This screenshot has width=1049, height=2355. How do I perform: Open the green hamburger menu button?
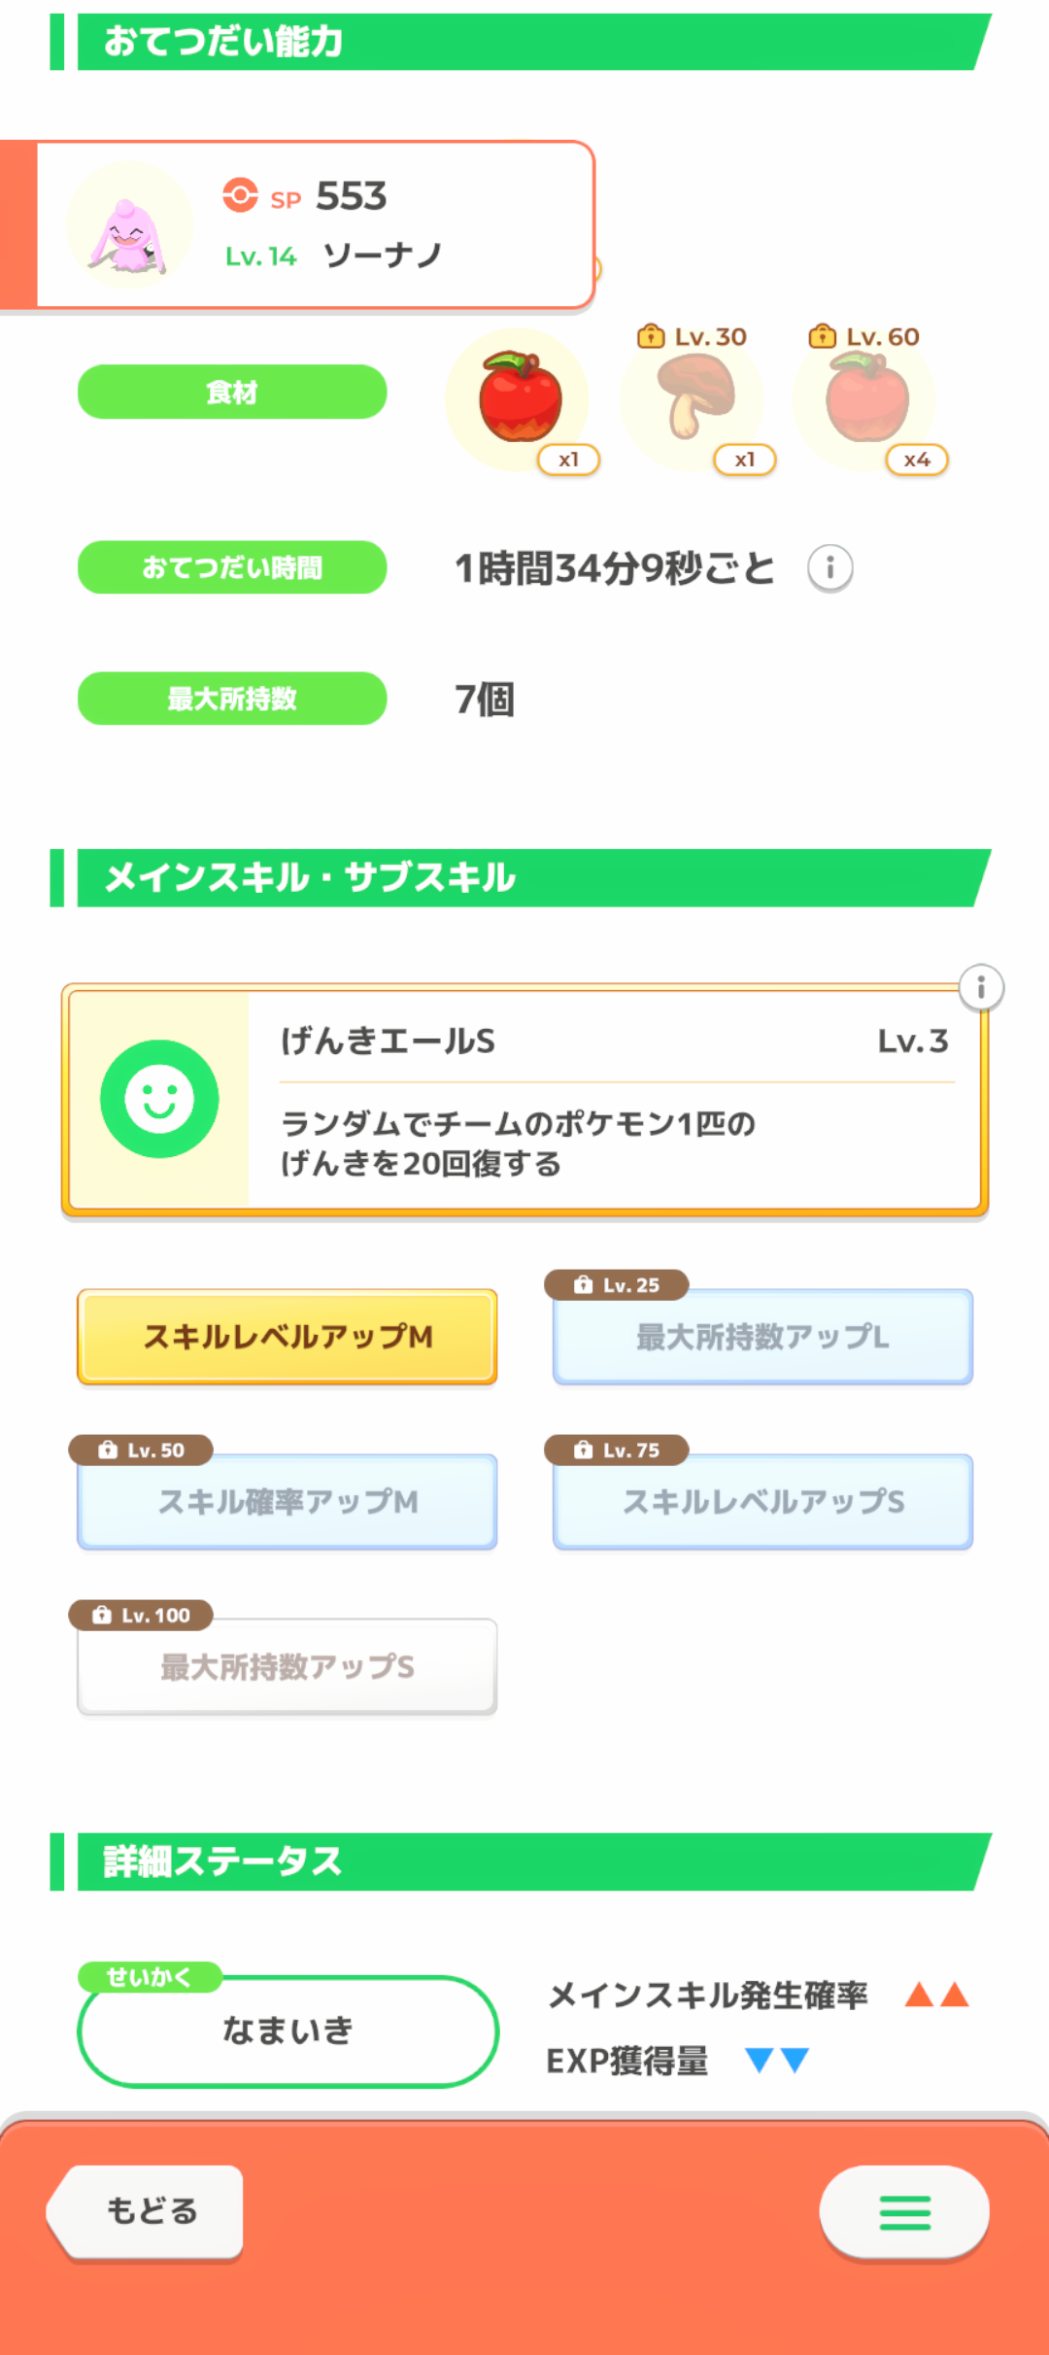904,2212
